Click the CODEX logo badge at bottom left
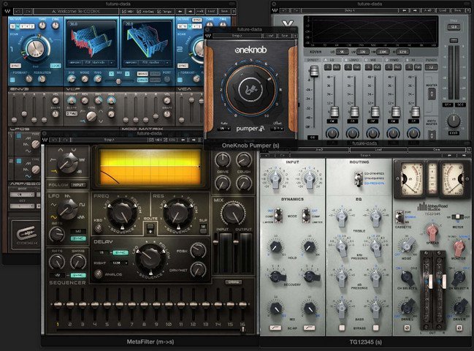Image resolution: width=474 pixels, height=351 pixels. point(26,235)
